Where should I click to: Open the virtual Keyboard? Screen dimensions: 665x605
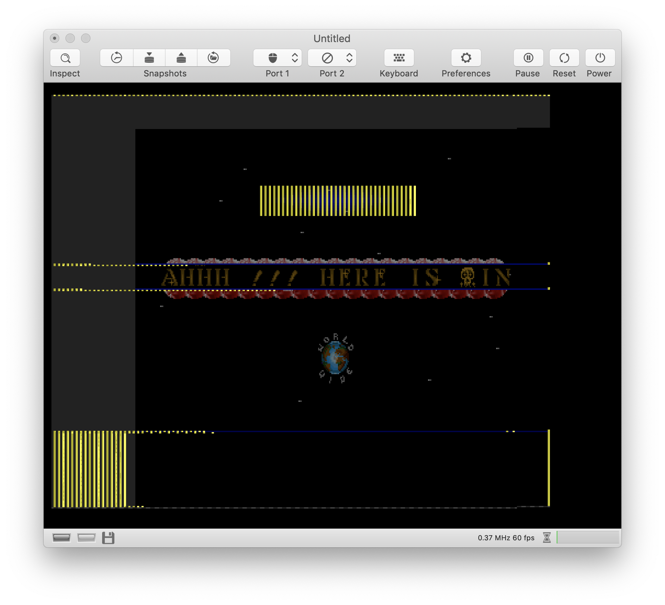click(x=399, y=58)
